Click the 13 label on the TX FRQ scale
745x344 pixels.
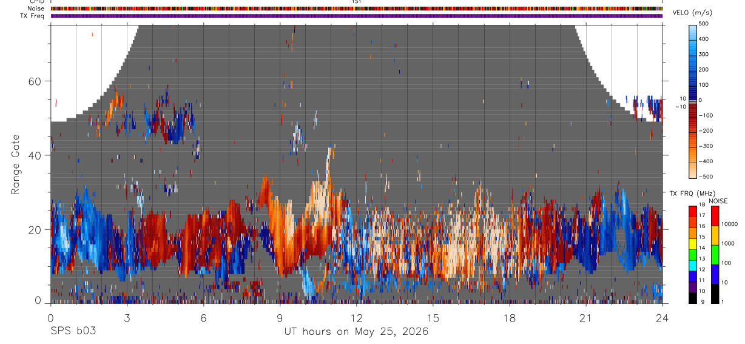[702, 258]
